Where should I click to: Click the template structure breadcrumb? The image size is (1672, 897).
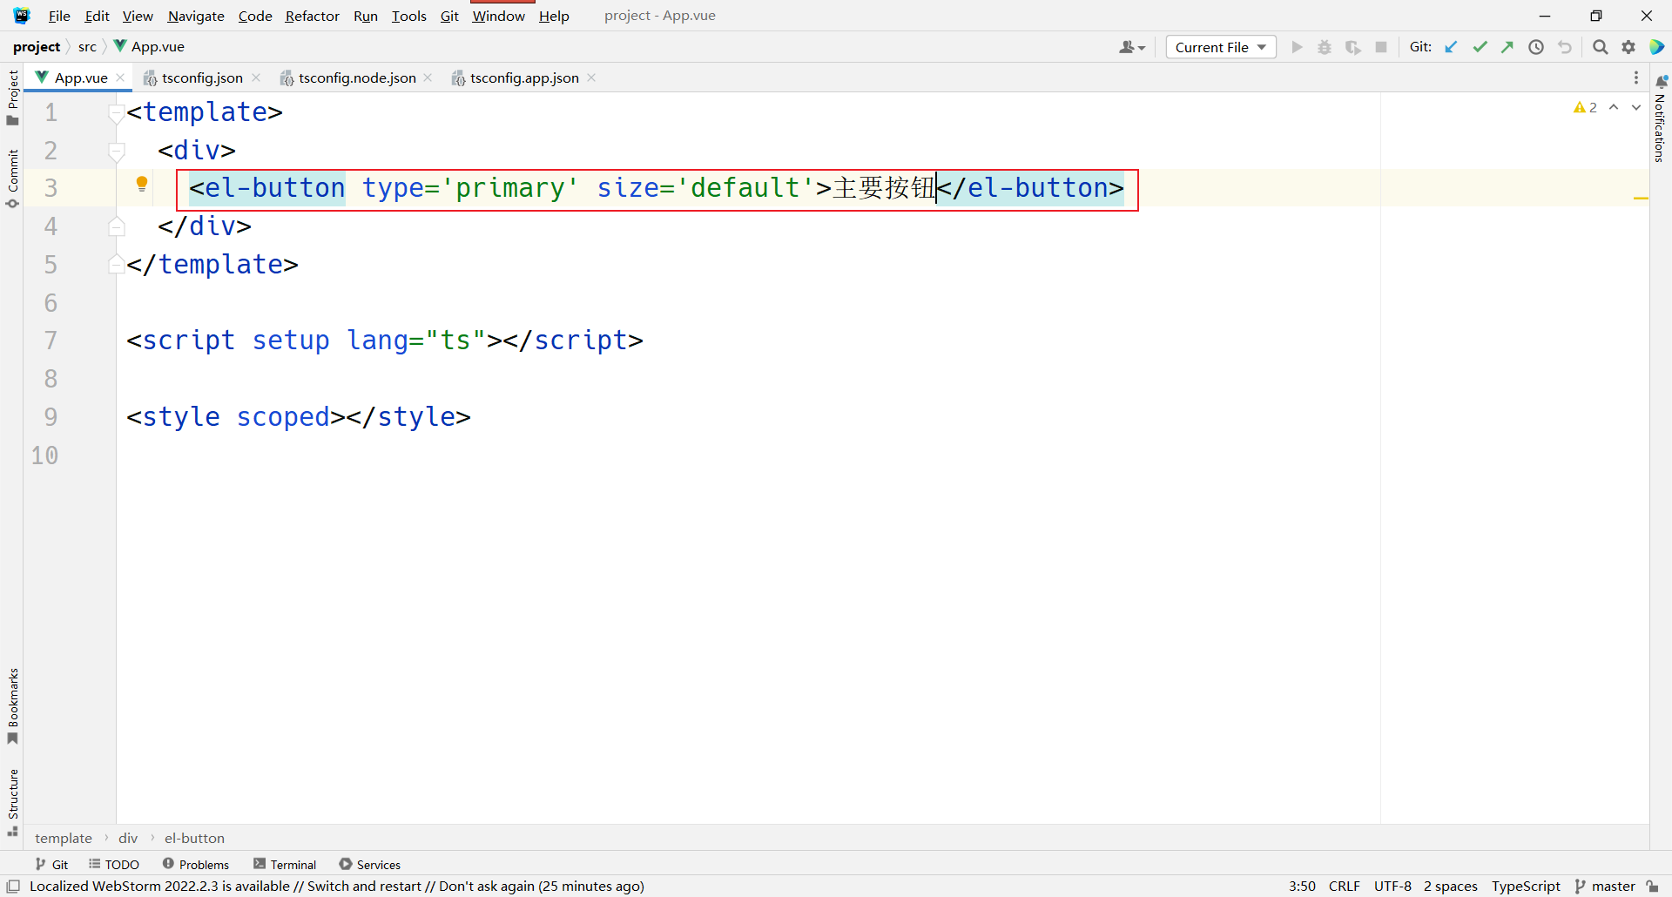[63, 838]
